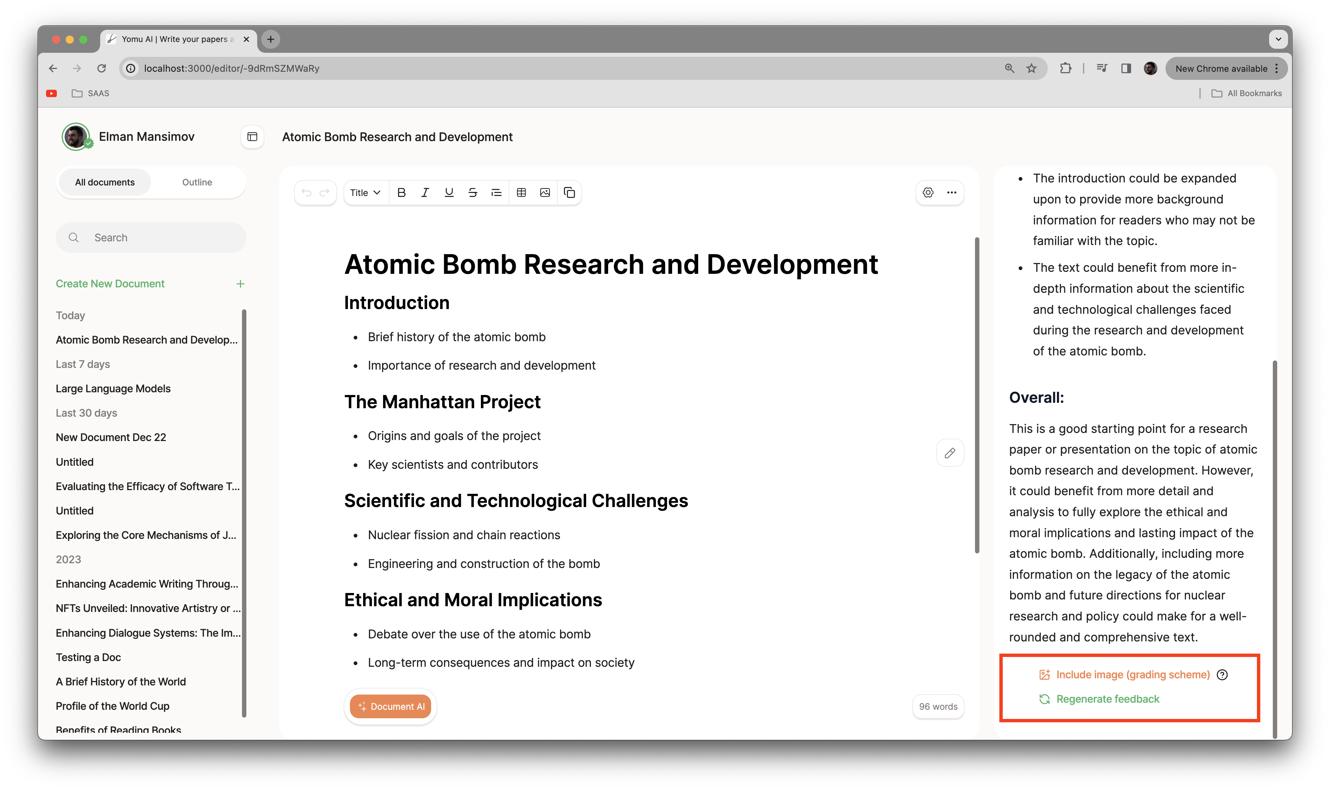
Task: Expand the Chrome tab search chevron
Action: (1278, 39)
